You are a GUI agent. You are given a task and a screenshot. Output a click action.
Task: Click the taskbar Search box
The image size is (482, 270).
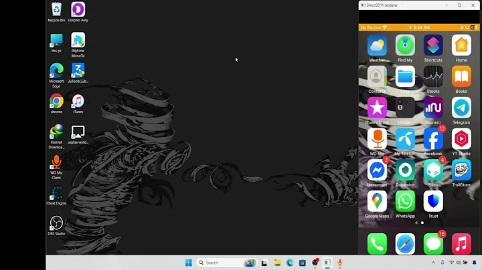click(226, 263)
